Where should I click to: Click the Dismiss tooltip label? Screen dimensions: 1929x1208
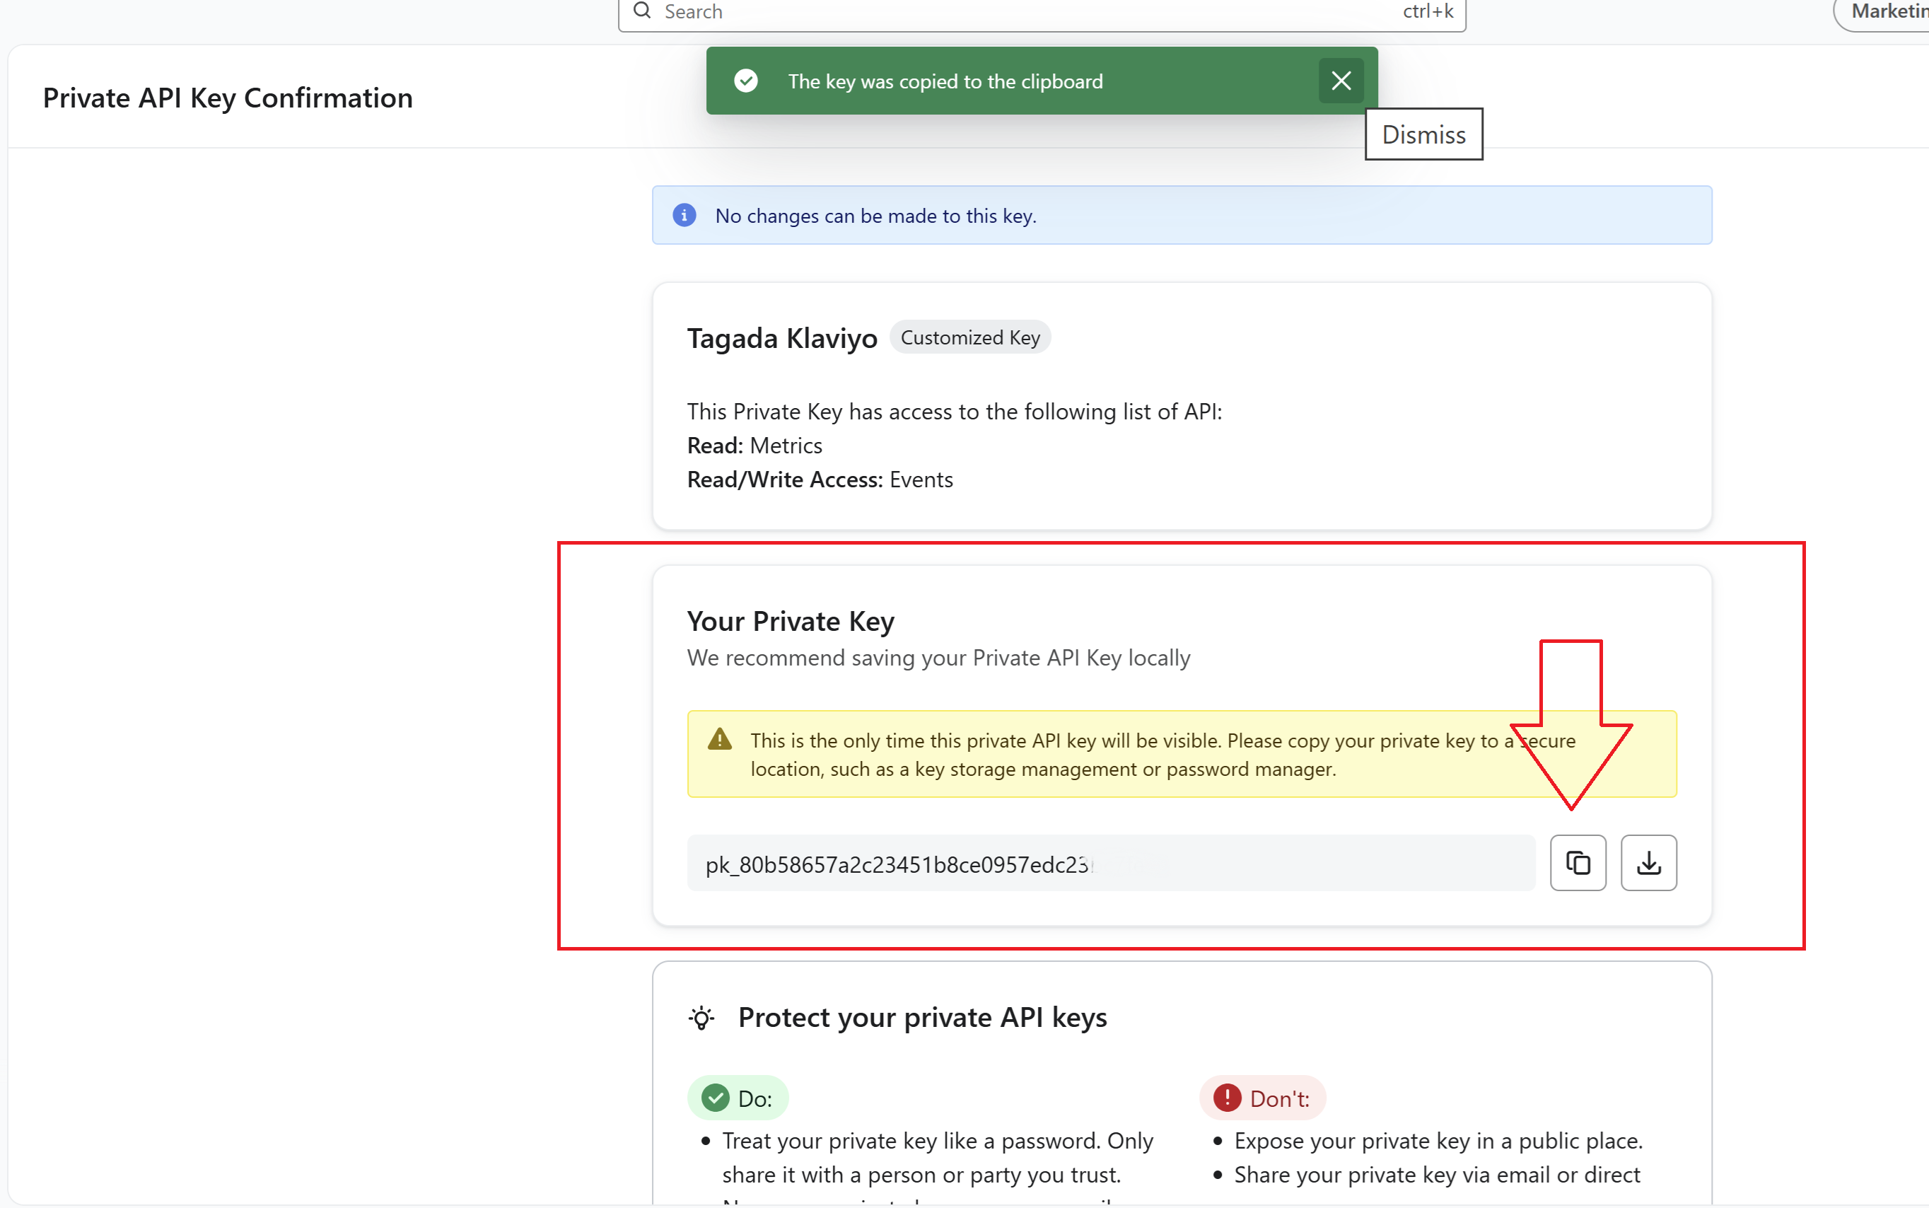click(x=1423, y=134)
